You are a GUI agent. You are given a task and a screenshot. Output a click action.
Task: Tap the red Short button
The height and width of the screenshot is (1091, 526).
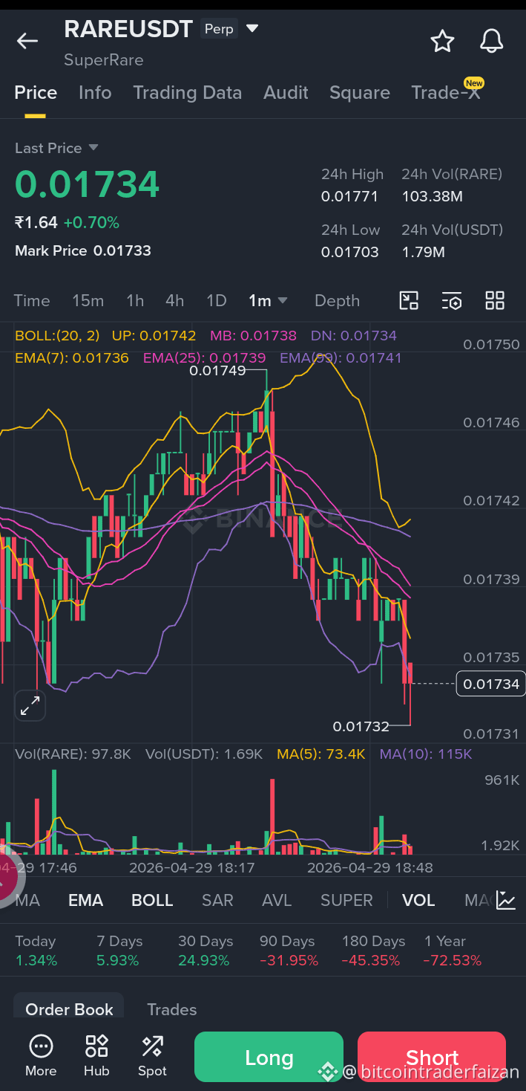[x=432, y=1057]
